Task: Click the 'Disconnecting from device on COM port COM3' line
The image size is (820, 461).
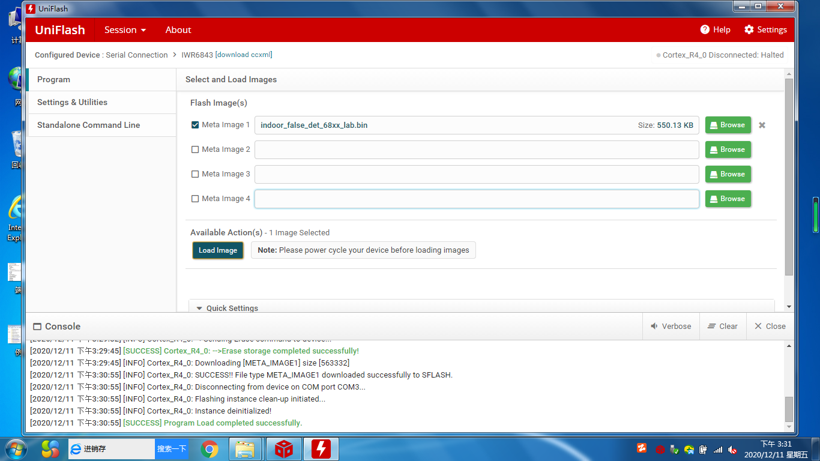Action: pos(197,387)
